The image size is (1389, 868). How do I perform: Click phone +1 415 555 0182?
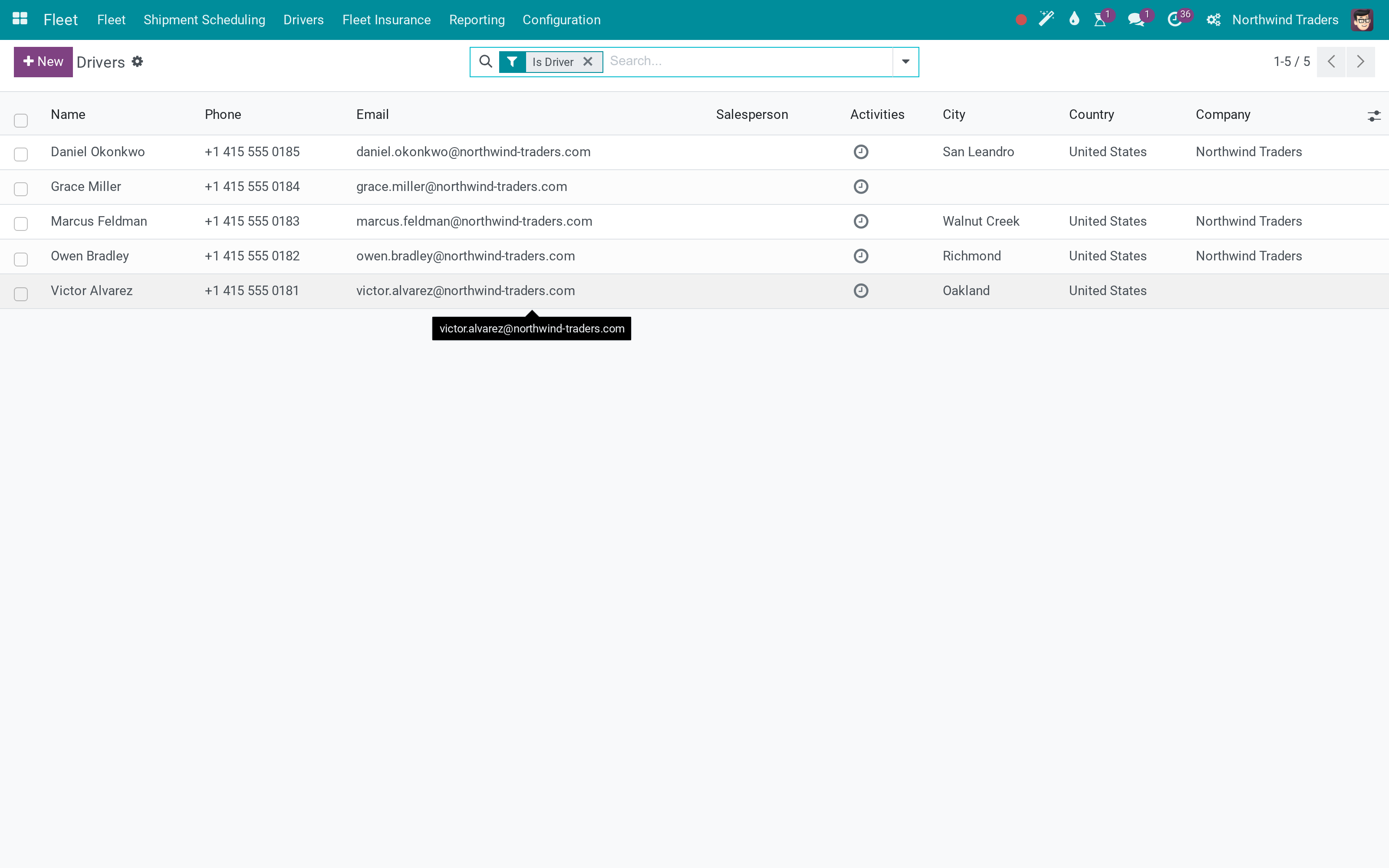click(x=252, y=256)
